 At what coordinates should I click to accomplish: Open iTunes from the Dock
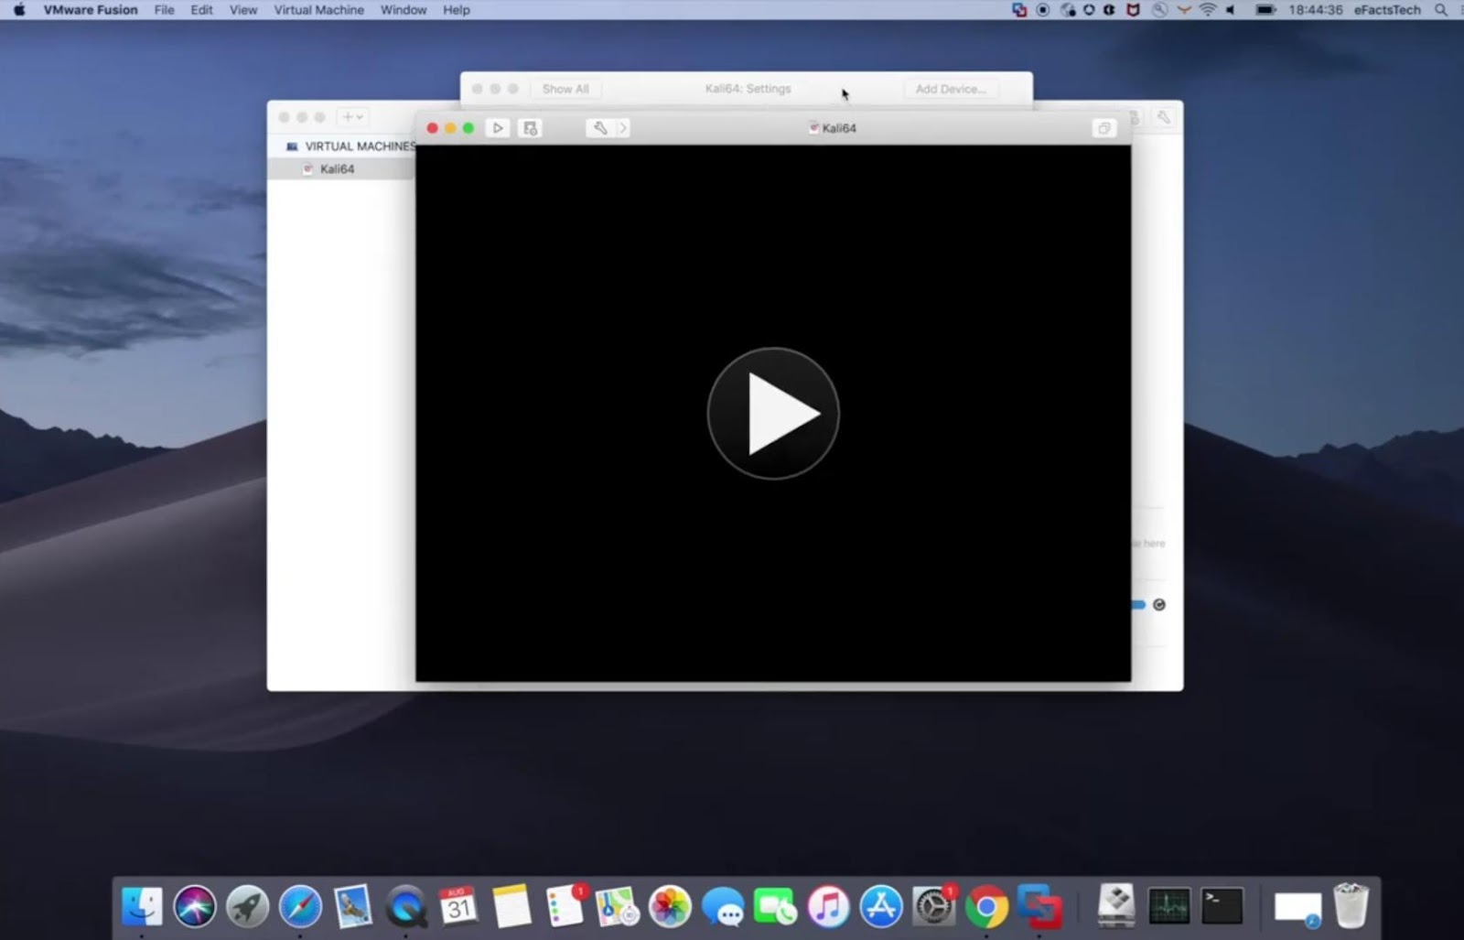[x=828, y=906]
